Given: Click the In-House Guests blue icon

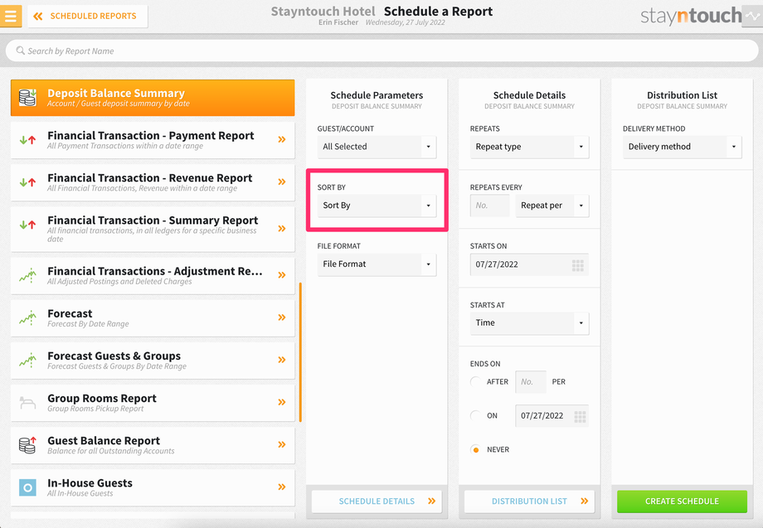Looking at the screenshot, I should click(27, 487).
